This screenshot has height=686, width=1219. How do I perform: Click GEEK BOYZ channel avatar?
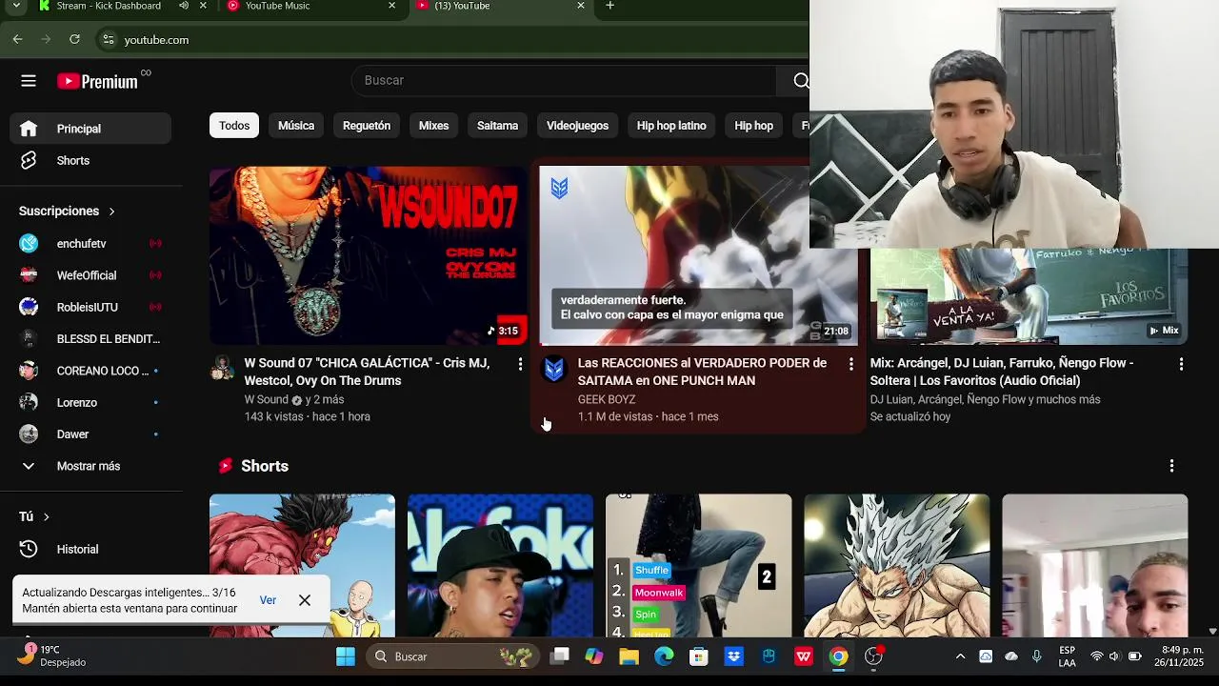[x=553, y=369]
